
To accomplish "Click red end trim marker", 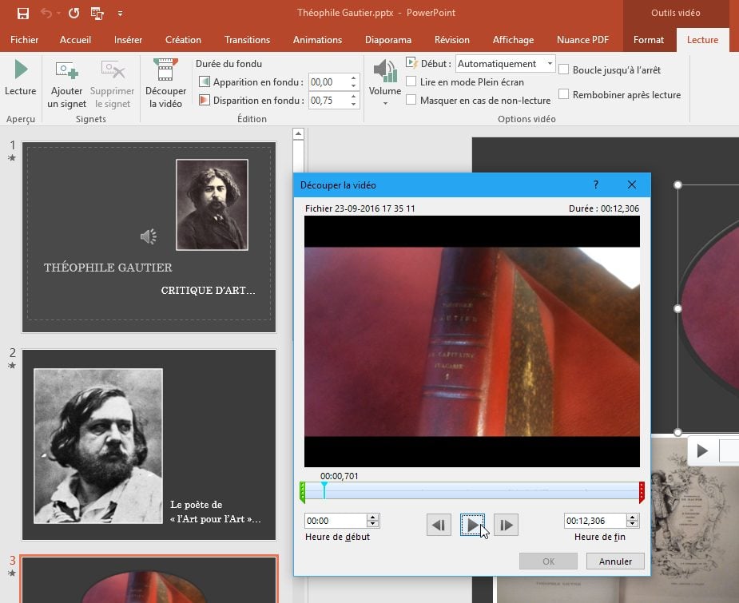I will tap(642, 492).
